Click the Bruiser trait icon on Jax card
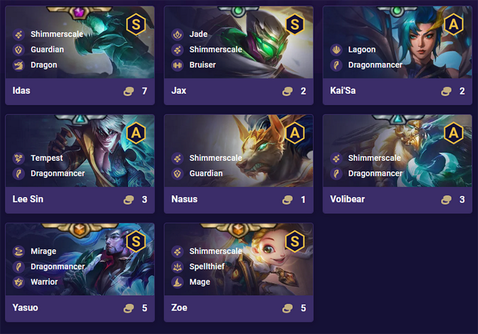 (177, 65)
